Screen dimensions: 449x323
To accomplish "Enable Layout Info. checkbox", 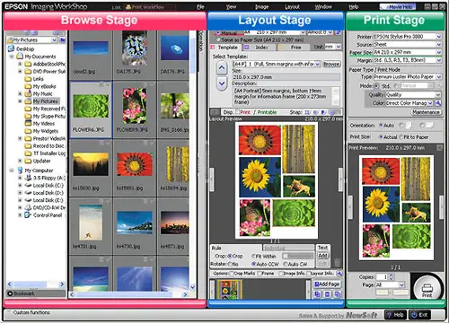I will point(309,274).
